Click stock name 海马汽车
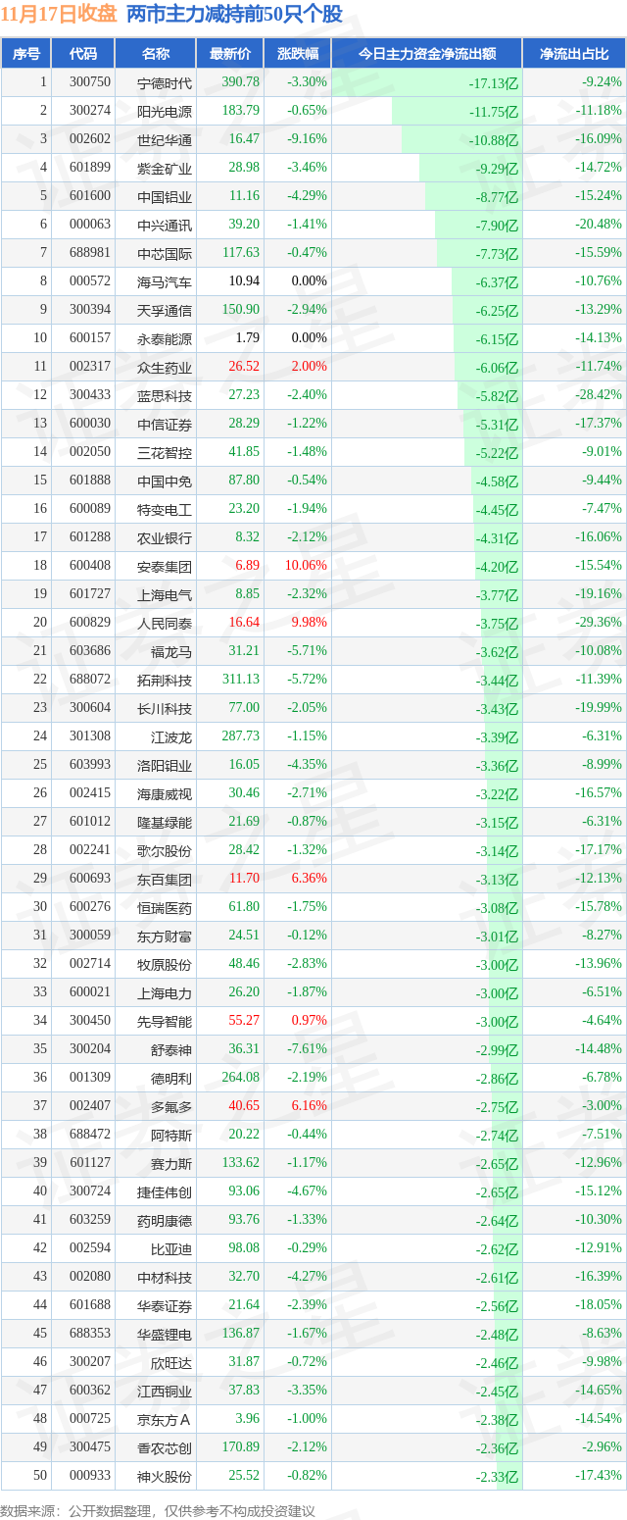 coord(165,281)
